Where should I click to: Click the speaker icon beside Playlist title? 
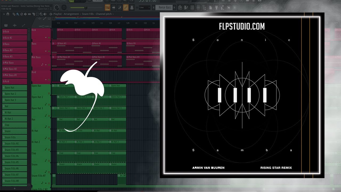coord(51,14)
